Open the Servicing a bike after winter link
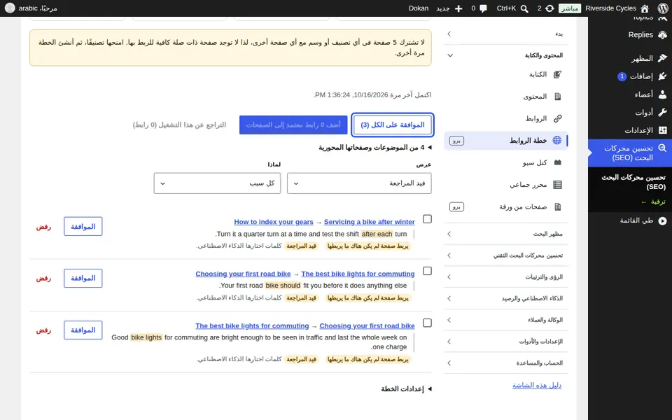 pyautogui.click(x=370, y=222)
